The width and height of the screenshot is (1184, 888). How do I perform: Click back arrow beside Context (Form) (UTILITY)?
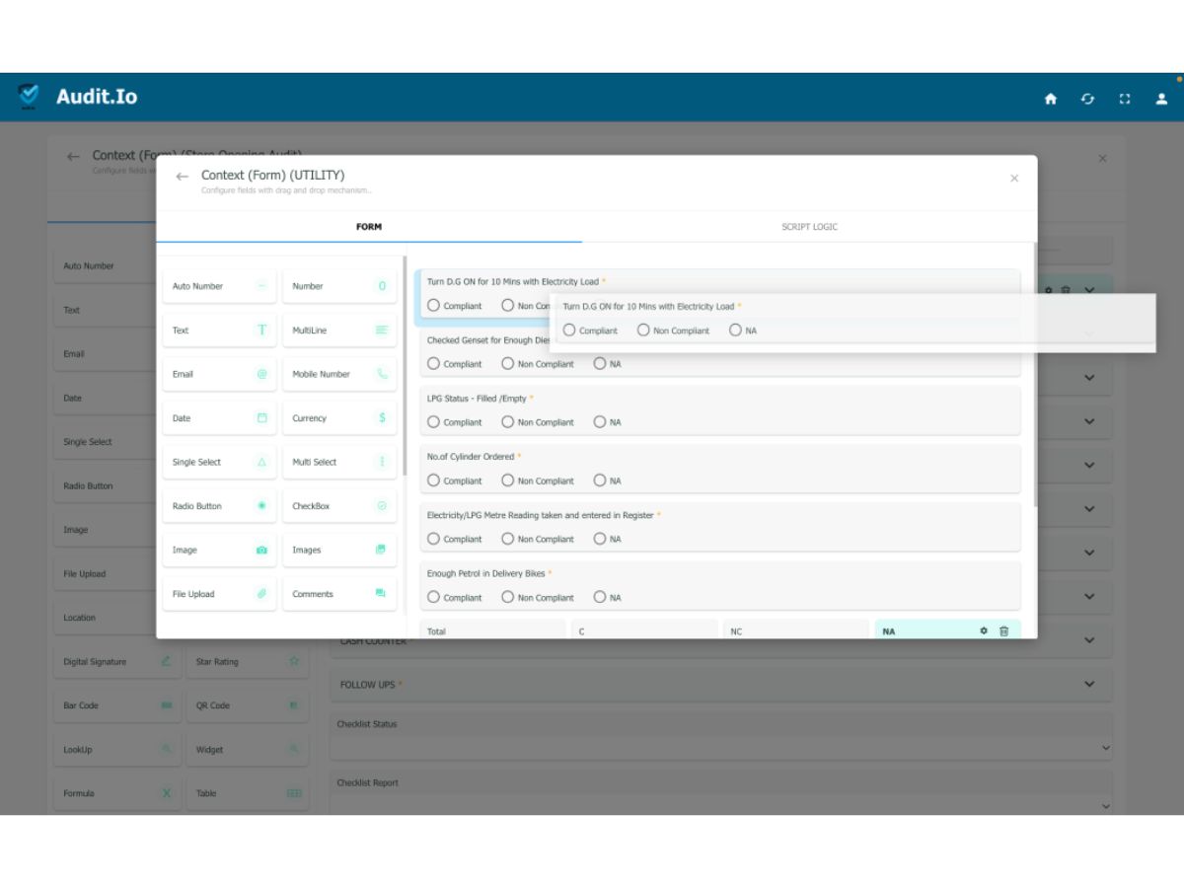(x=182, y=177)
